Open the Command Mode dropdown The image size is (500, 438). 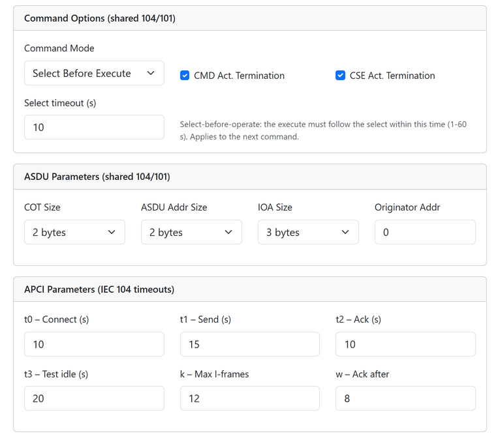coord(94,73)
